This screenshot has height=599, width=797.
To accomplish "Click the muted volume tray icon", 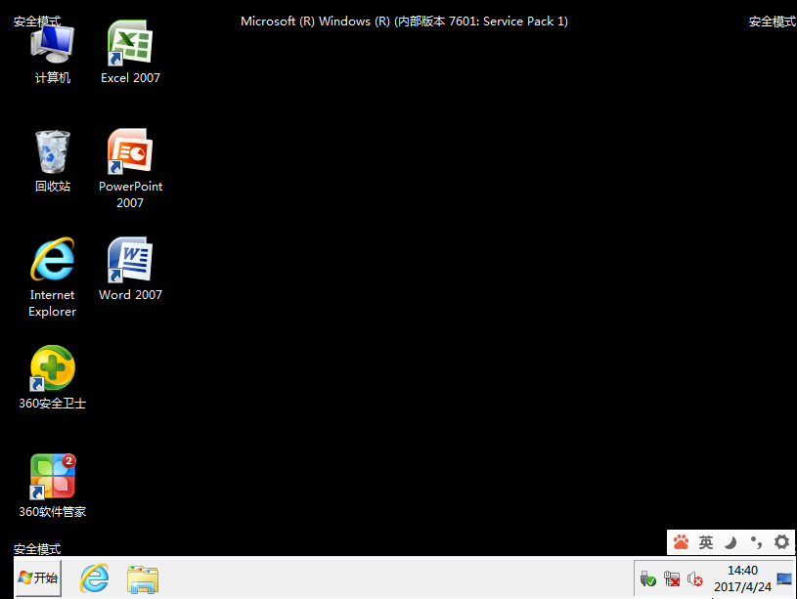I will [x=695, y=578].
